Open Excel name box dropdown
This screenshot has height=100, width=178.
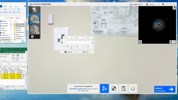tap(6, 64)
